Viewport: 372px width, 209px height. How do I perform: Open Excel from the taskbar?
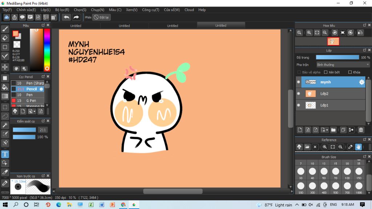91,205
